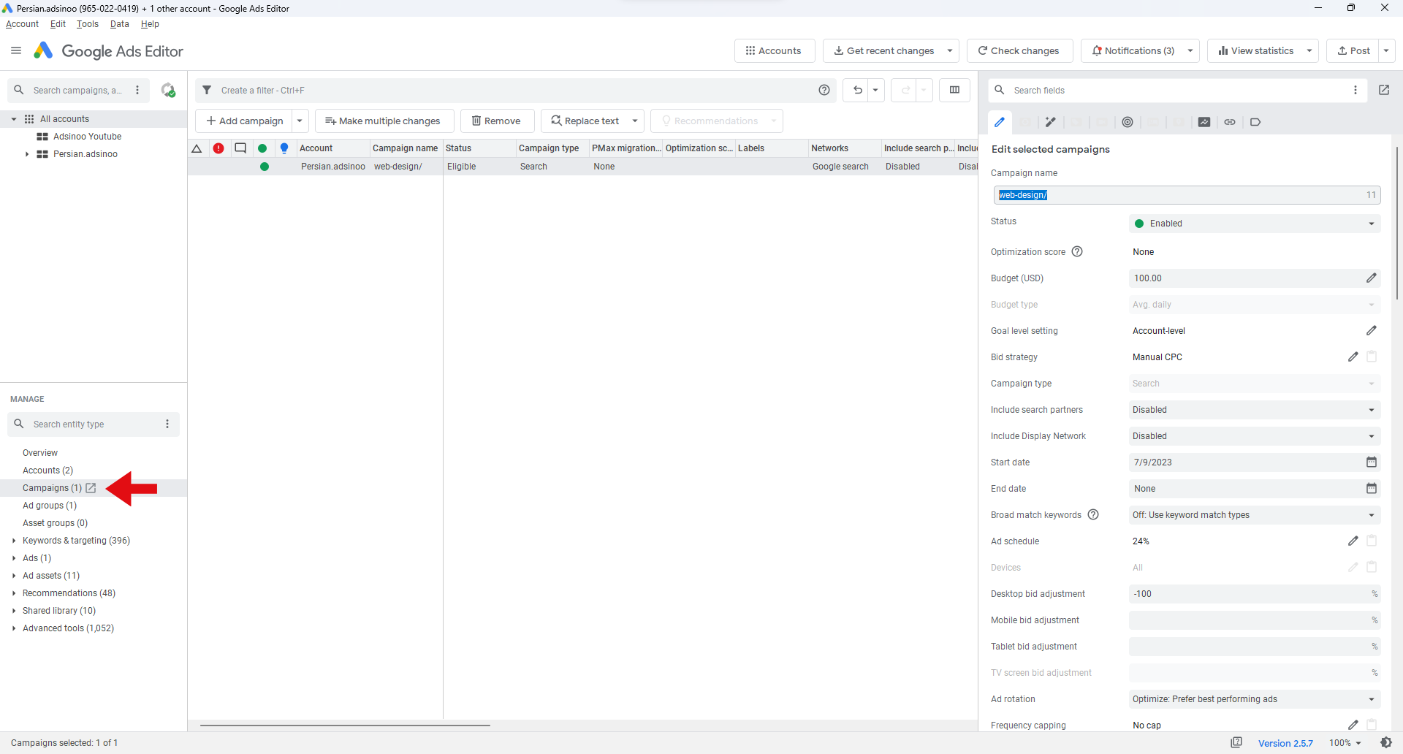The image size is (1403, 754).
Task: Expand Get recent changes dropdown arrow
Action: coord(950,50)
